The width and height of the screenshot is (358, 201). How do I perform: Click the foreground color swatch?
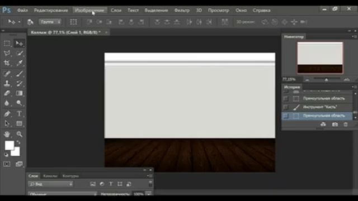click(9, 145)
